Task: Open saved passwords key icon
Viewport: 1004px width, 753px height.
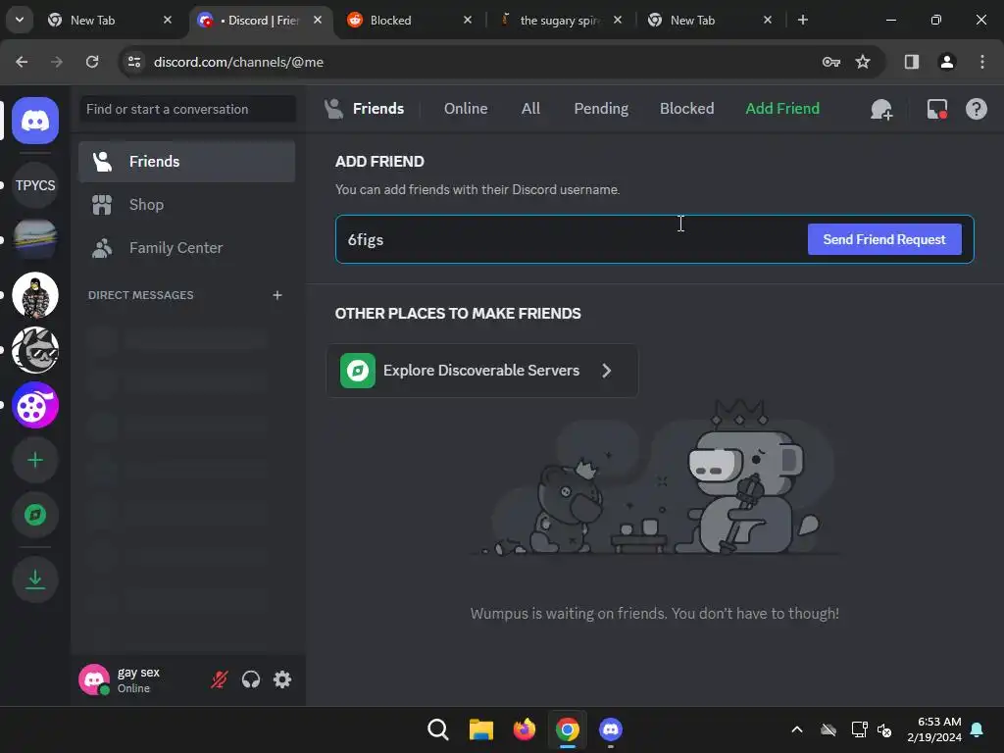Action: [x=831, y=62]
